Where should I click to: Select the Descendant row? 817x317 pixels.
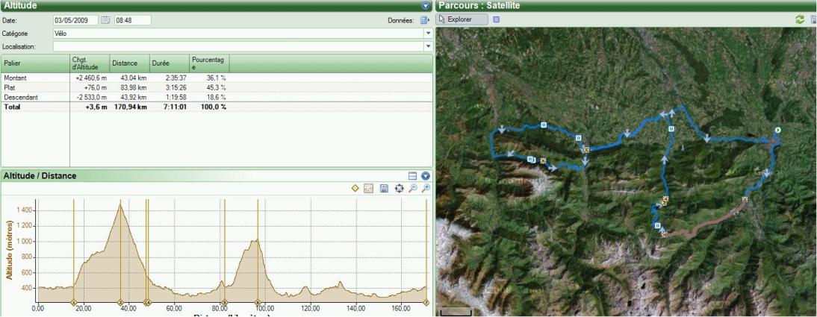[x=217, y=98]
